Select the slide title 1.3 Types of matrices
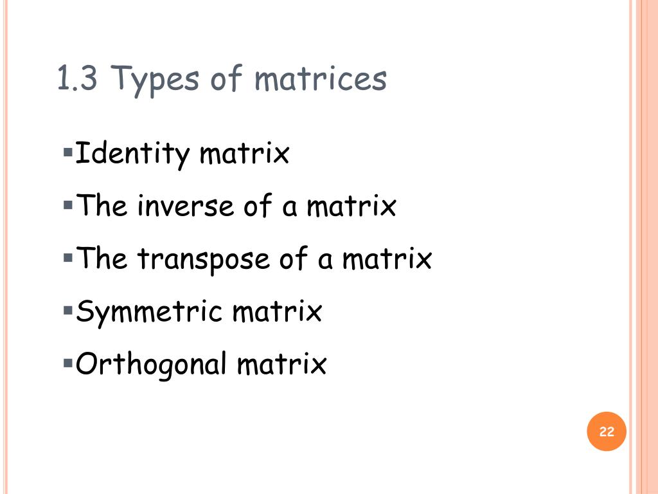The height and width of the screenshot is (494, 658). tap(222, 80)
